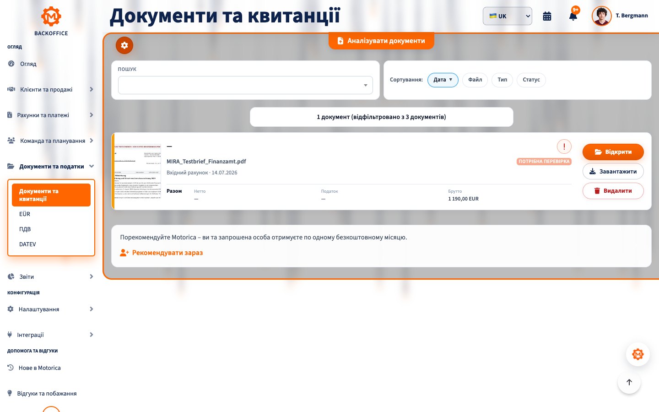Click the MIRA_Testbrief_Finanzamt.pdf file name
This screenshot has width=659, height=412.
tap(206, 161)
